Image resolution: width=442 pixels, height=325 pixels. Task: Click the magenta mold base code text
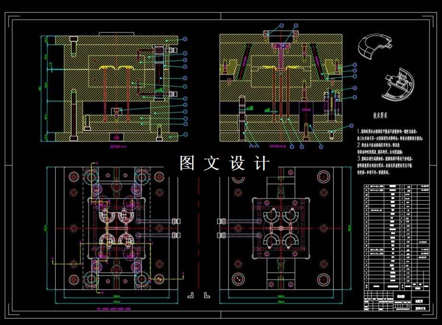tap(114, 309)
